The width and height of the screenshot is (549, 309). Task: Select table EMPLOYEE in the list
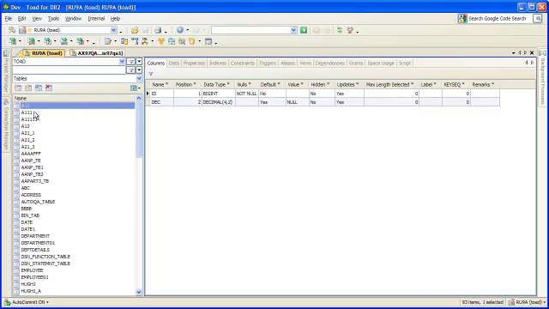pos(32,270)
